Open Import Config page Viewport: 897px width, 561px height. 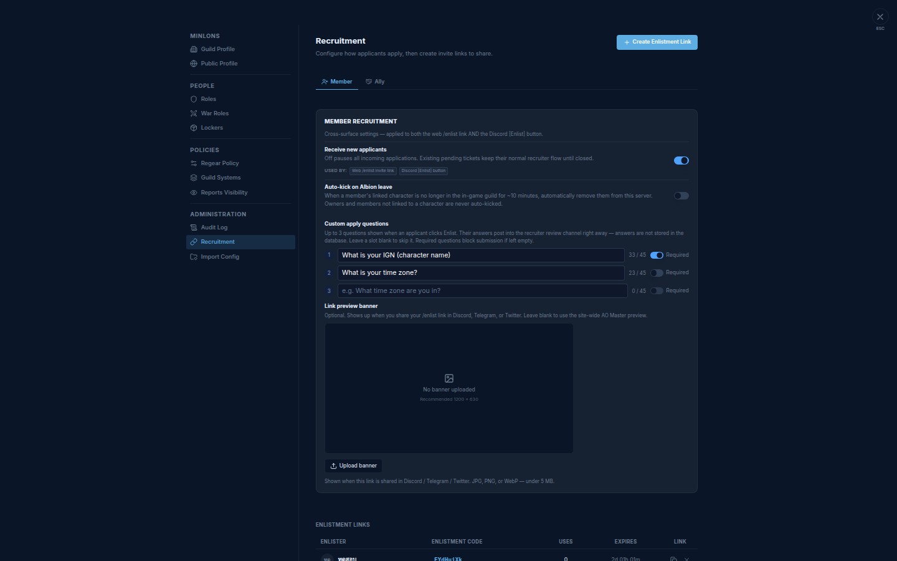coord(240,257)
